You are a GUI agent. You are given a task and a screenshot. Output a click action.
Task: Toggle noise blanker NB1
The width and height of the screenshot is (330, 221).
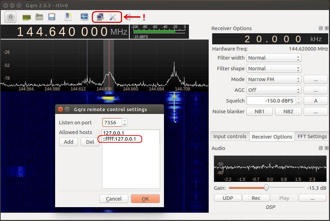[x=260, y=112]
